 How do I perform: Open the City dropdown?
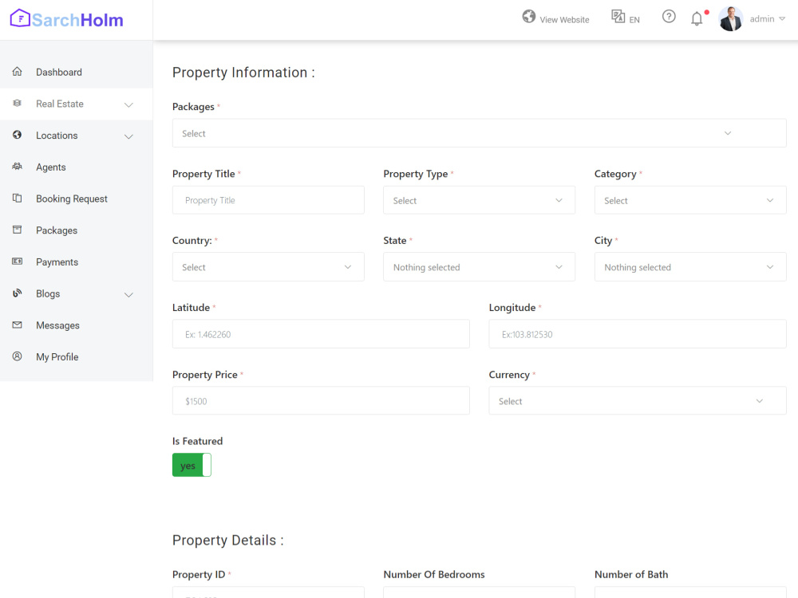(x=690, y=267)
